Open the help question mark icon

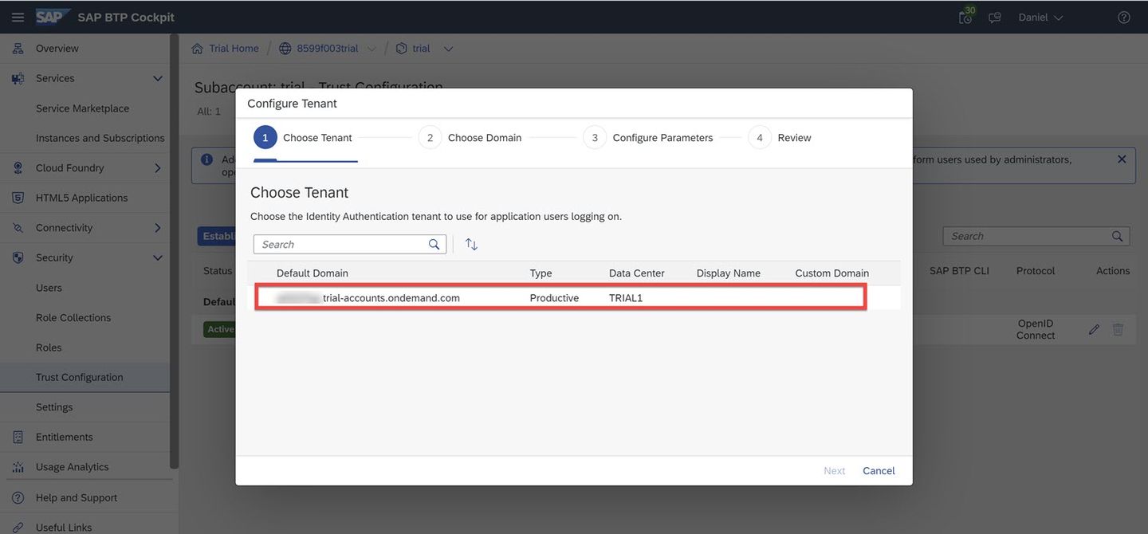[x=1124, y=17]
